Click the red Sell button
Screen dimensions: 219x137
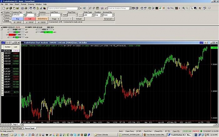(x=30, y=19)
